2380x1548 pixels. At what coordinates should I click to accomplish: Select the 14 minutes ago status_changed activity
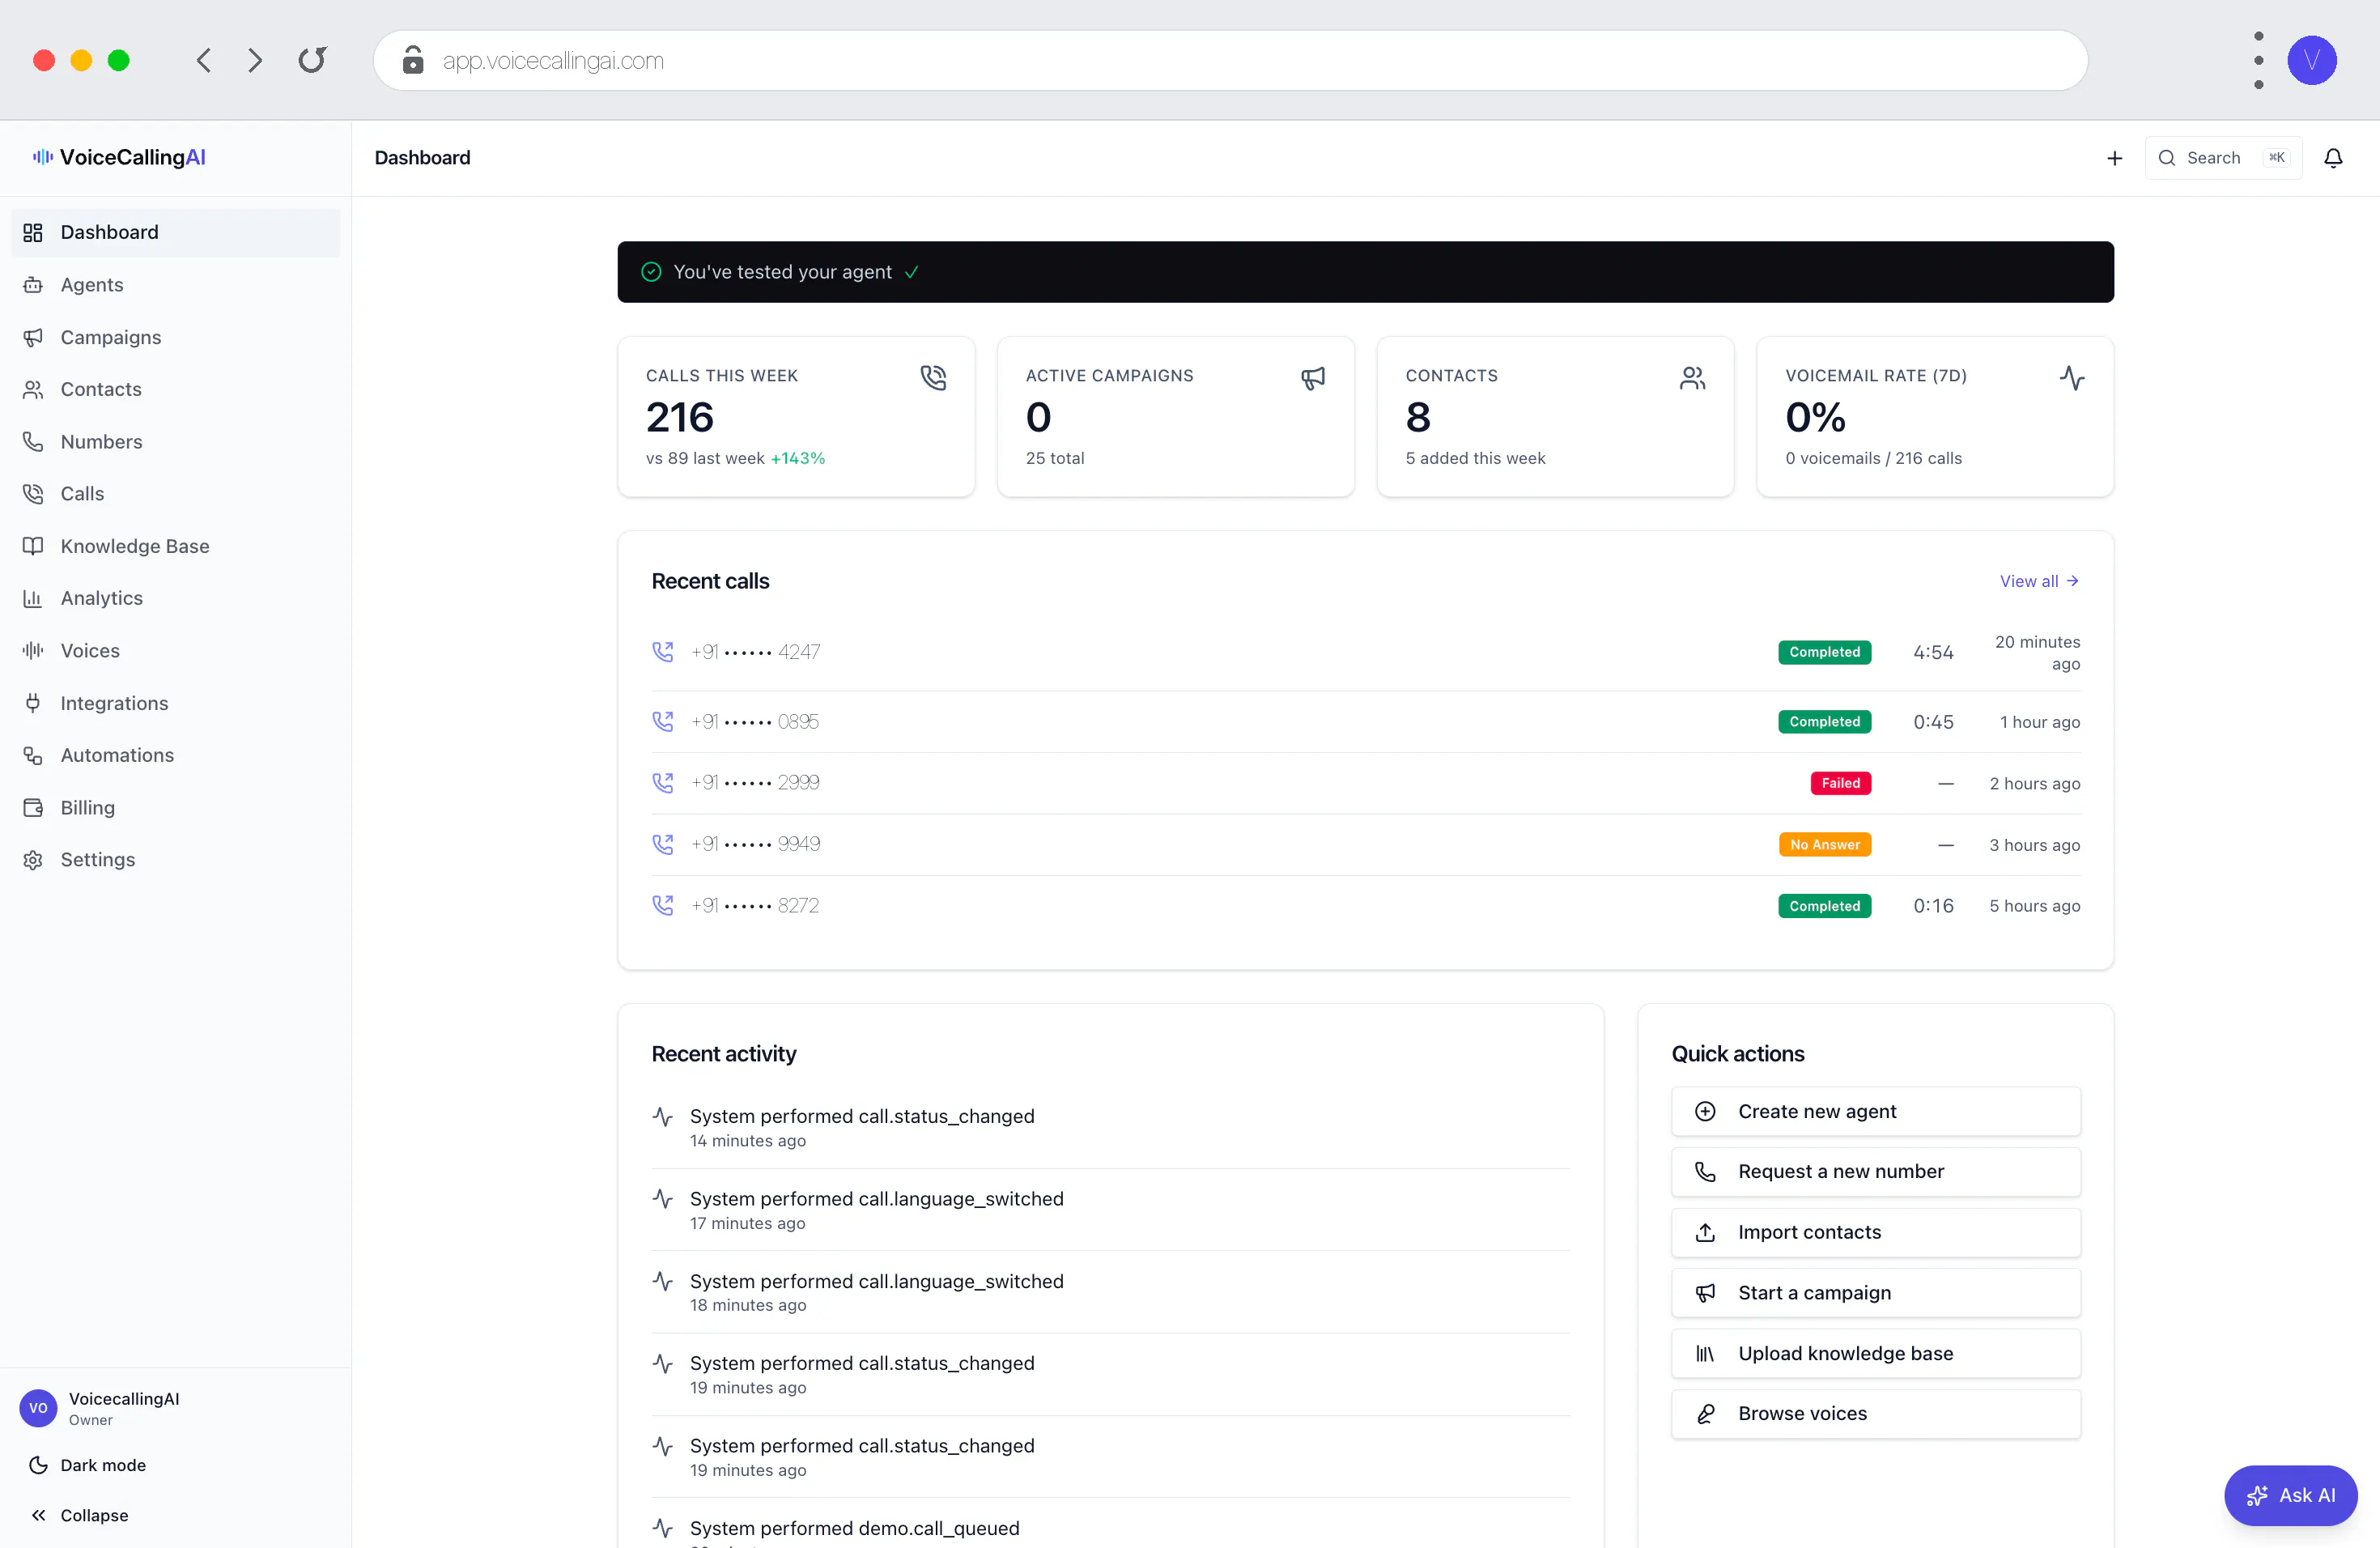1110,1127
